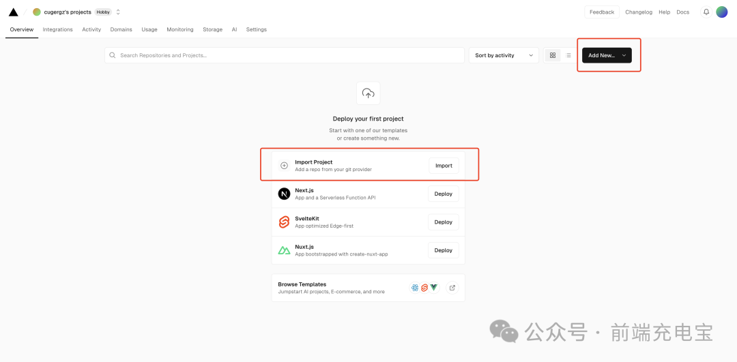Expand the Sort by activity dropdown
Image resolution: width=737 pixels, height=362 pixels.
[x=504, y=55]
